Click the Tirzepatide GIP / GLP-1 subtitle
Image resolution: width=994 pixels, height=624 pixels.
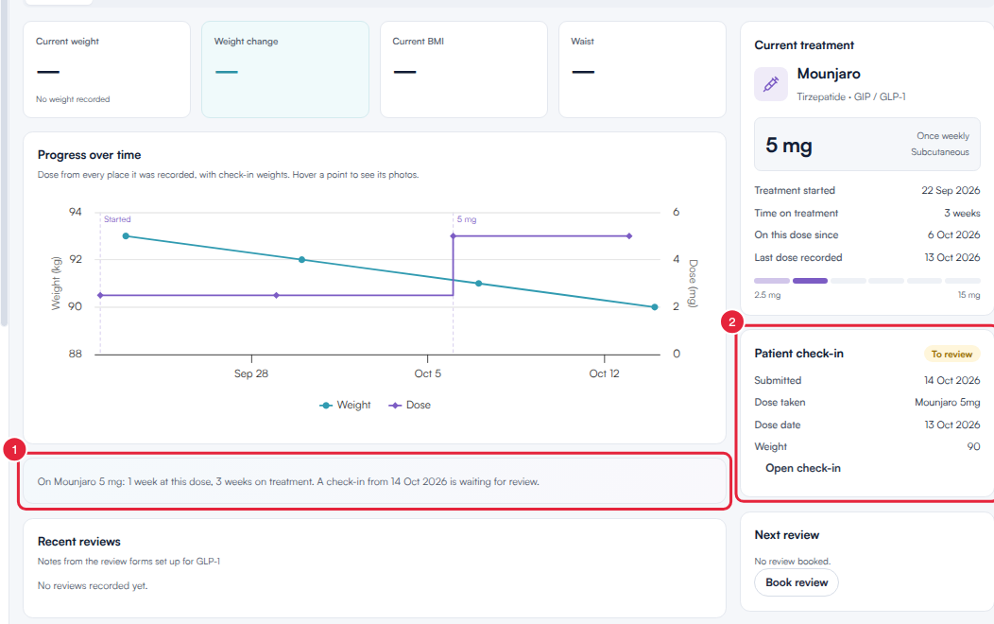(851, 97)
